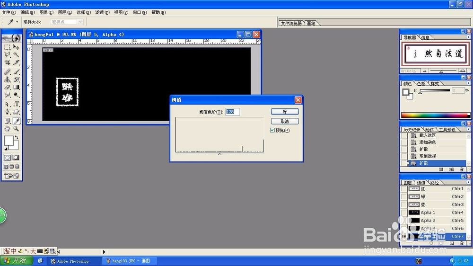Select the Zoom magnifier tool
Screen dimensions: 473x266
pyautogui.click(x=16, y=129)
